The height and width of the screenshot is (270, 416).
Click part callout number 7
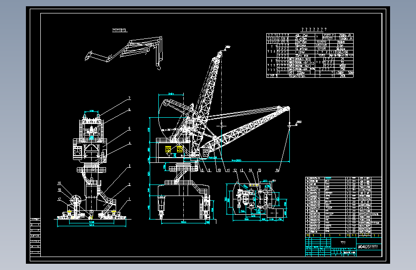click(x=130, y=98)
